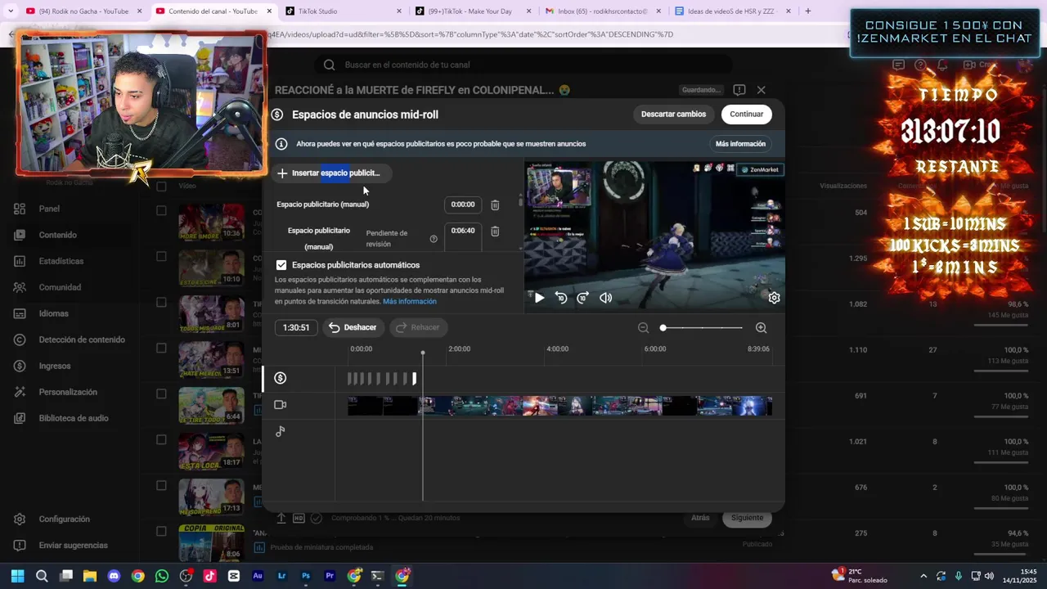Select the audio track music note icon
This screenshot has height=589, width=1047.
click(280, 431)
